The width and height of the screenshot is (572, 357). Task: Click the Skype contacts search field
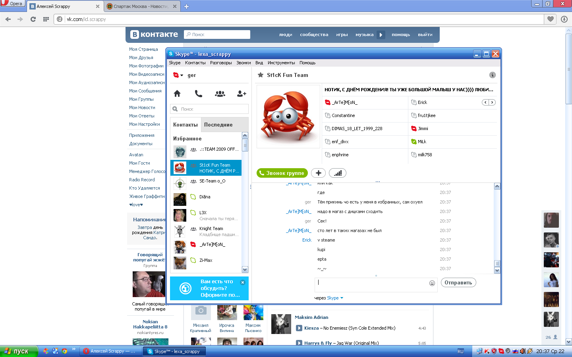(209, 109)
